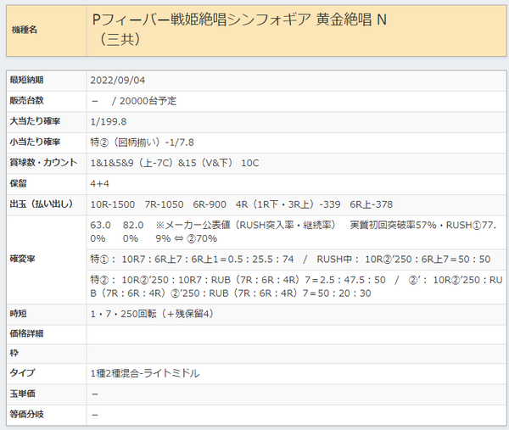Viewport: 509px width, 430px height.
Task: Click the 最短納期 row label
Action: pos(26,80)
